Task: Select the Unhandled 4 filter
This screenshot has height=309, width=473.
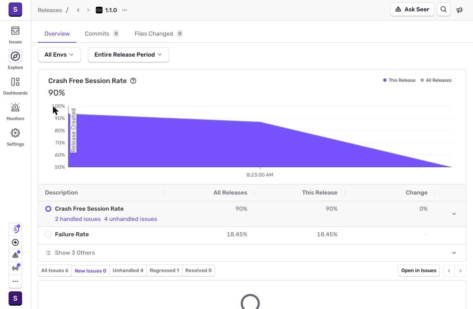Action: (128, 270)
